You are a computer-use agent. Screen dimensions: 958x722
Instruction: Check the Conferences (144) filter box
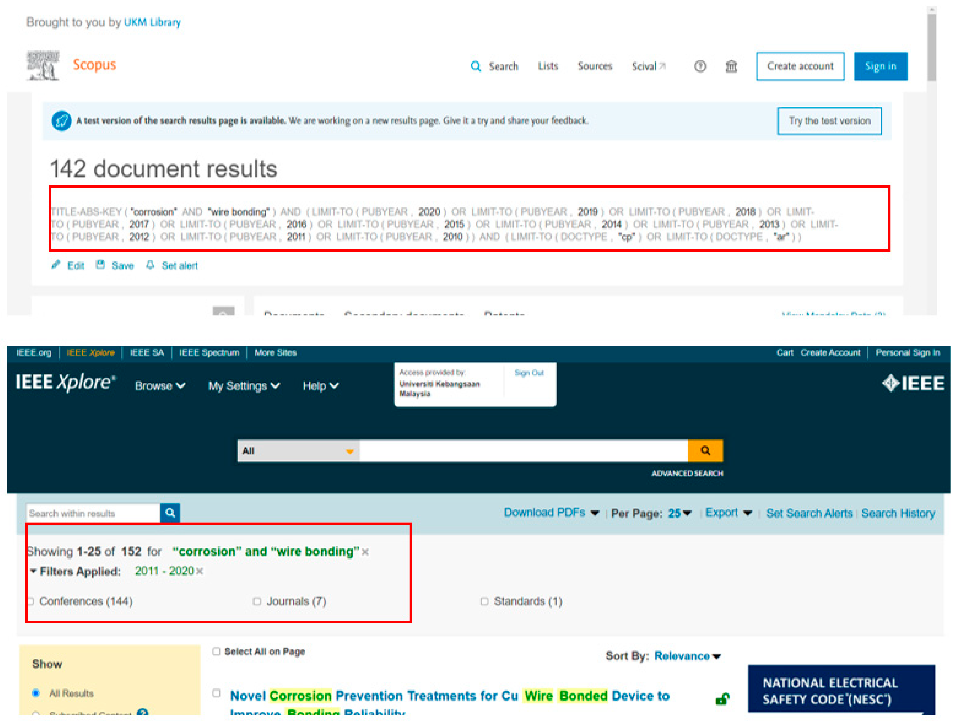31,601
